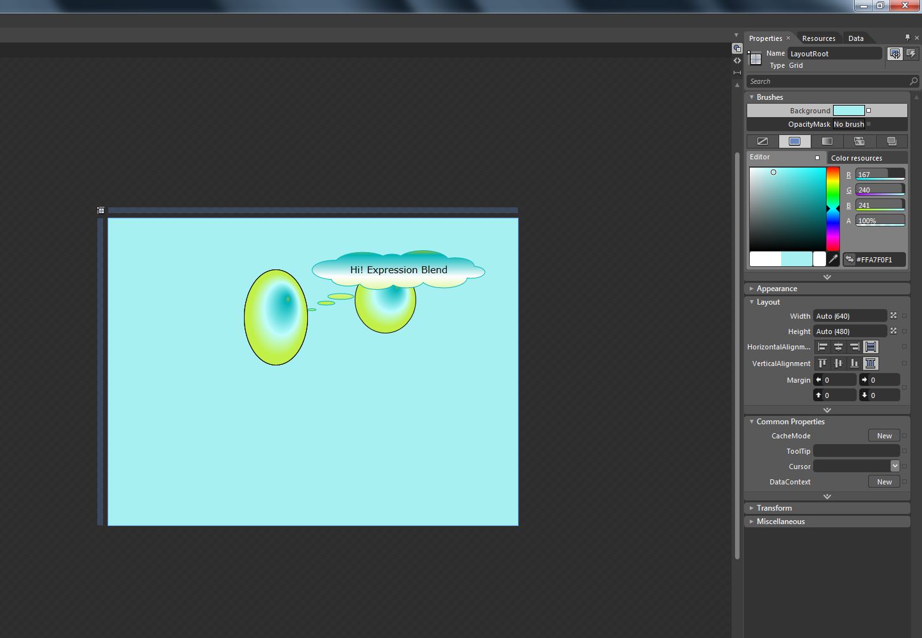
Task: Collapse the Layout section
Action: point(752,302)
